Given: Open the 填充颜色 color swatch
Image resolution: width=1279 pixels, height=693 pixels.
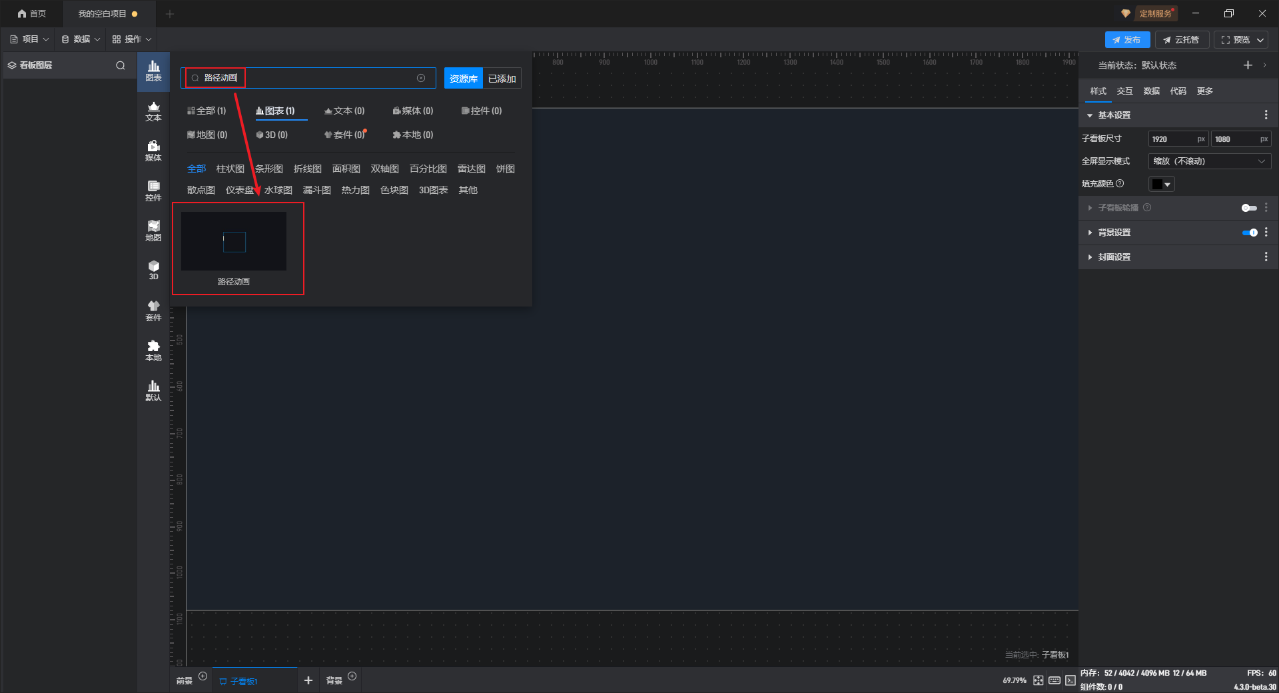Looking at the screenshot, I should pyautogui.click(x=1161, y=184).
